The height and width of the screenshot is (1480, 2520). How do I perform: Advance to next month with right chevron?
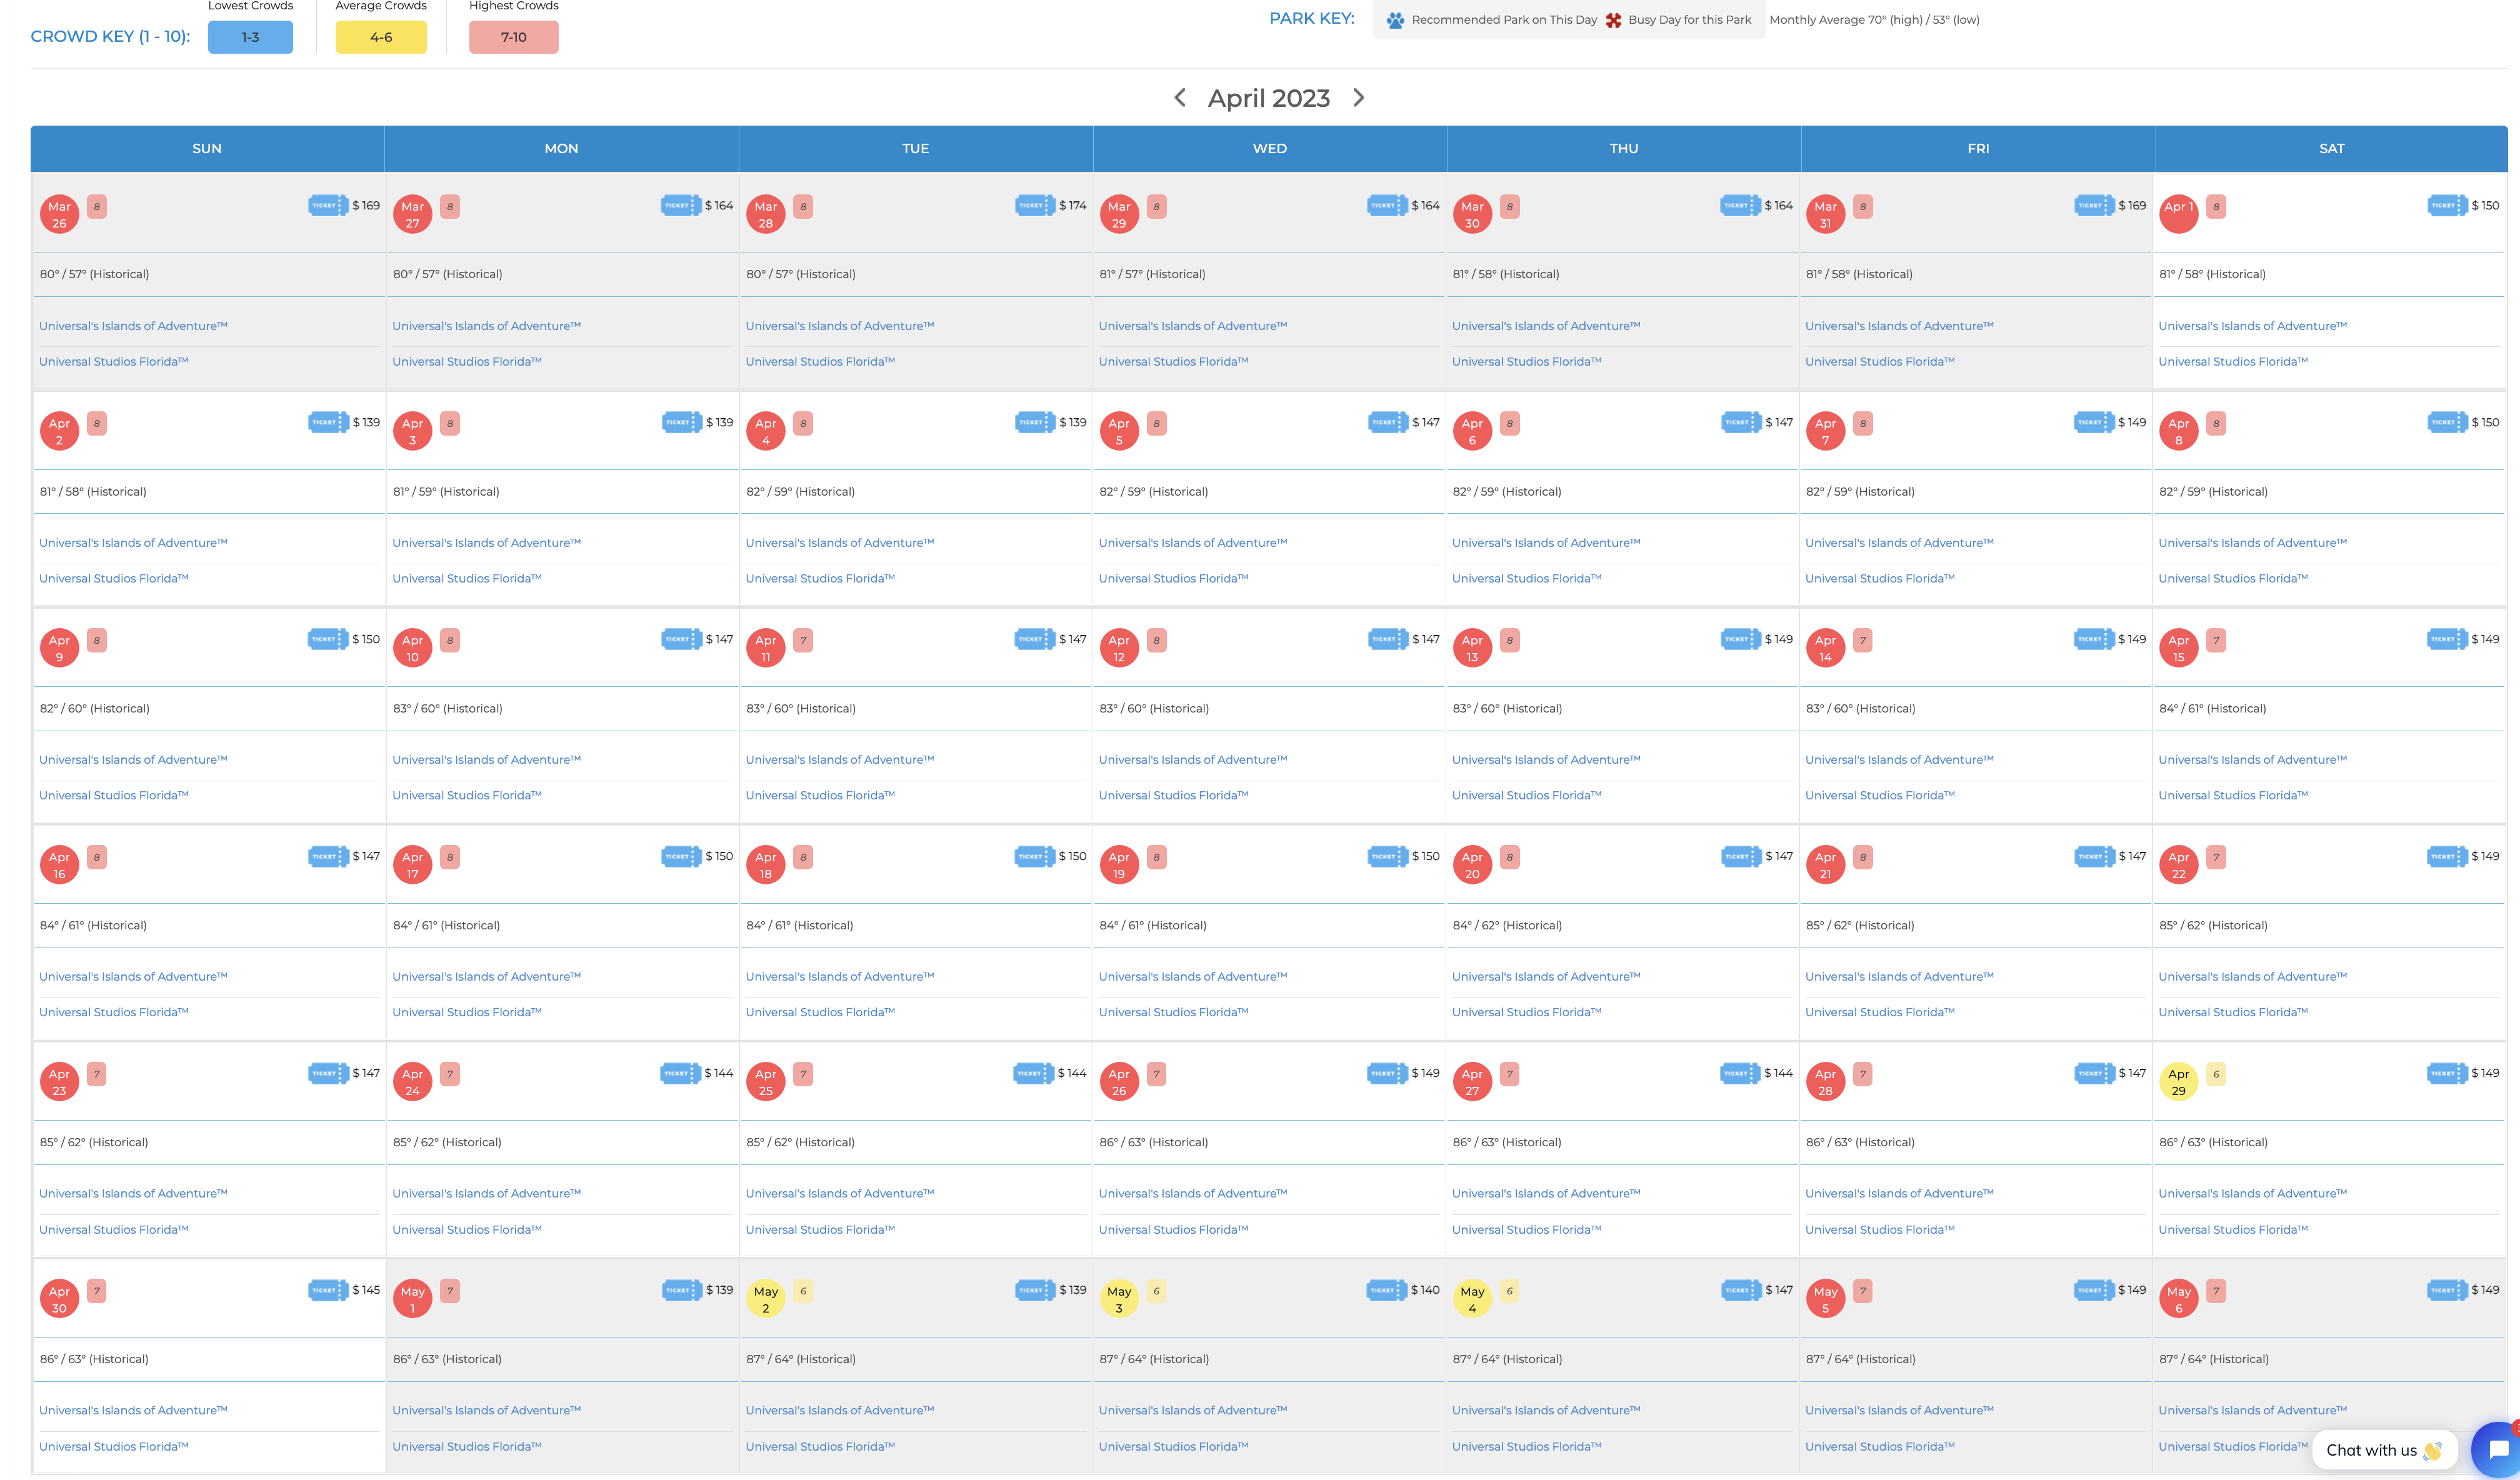click(1358, 98)
